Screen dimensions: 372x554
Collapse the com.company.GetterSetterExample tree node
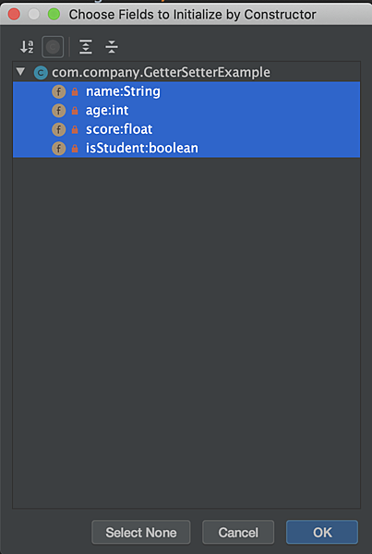(x=21, y=72)
